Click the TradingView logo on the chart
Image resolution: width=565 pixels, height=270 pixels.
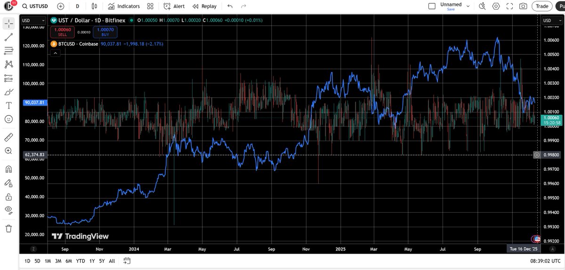(x=80, y=236)
